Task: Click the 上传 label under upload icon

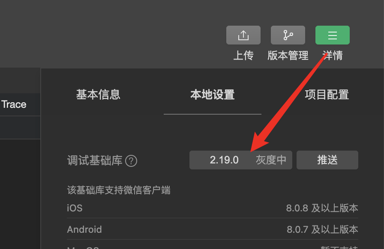Action: 243,56
